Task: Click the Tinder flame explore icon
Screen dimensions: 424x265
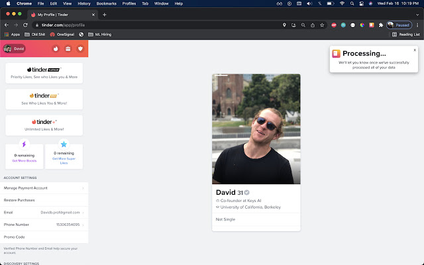Action: pyautogui.click(x=56, y=48)
